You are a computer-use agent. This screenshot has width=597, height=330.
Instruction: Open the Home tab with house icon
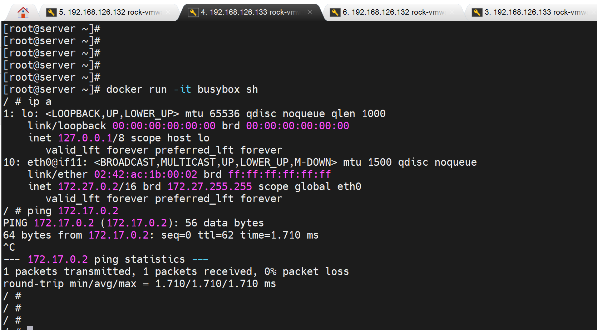coord(23,12)
